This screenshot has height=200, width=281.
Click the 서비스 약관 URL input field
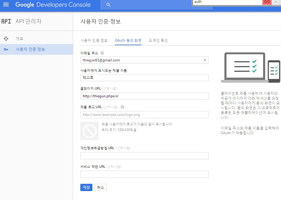point(144,174)
